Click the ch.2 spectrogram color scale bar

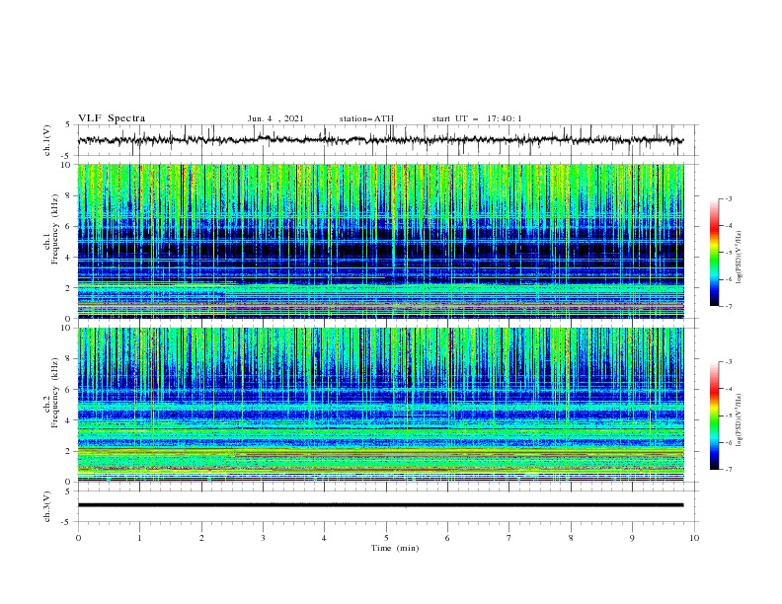714,415
